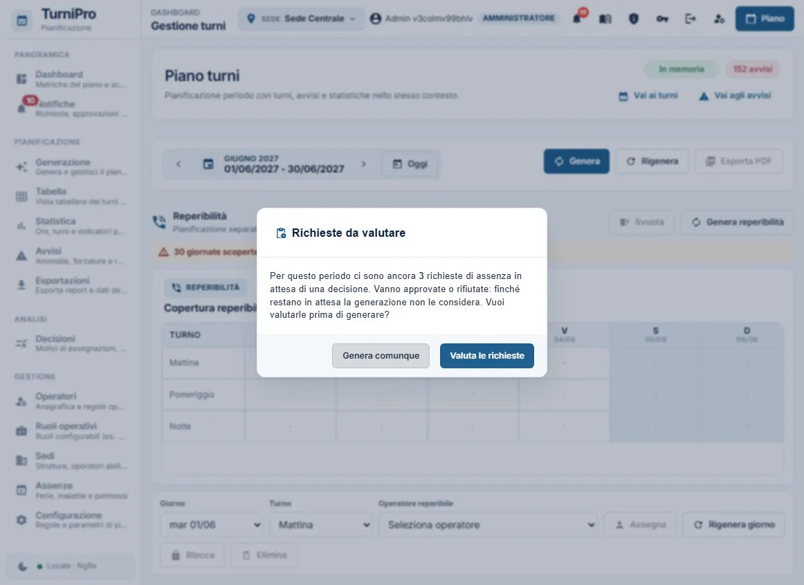
Task: Click the Piano button in the header
Action: [x=765, y=19]
